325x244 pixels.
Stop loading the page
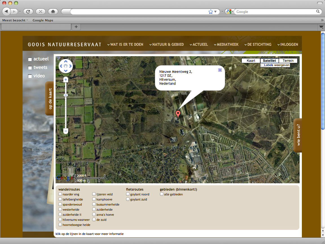point(40,12)
